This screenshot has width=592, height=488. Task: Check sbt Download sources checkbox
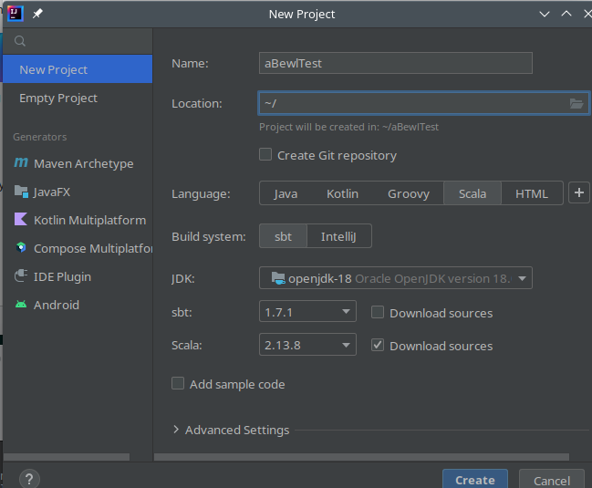click(378, 312)
